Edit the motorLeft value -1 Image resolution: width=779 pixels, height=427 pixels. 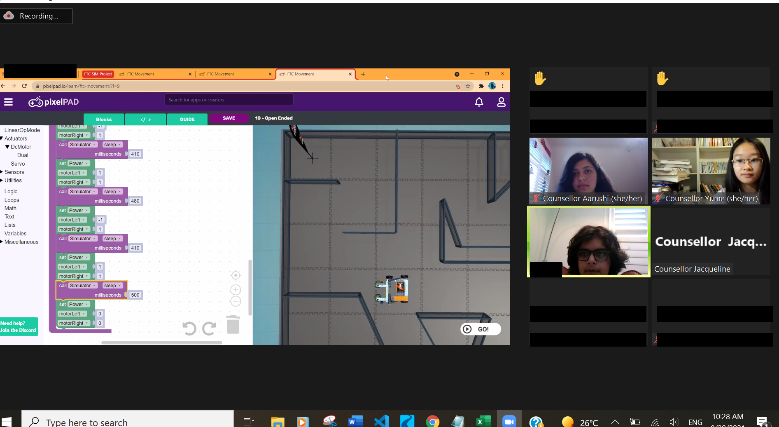click(100, 220)
